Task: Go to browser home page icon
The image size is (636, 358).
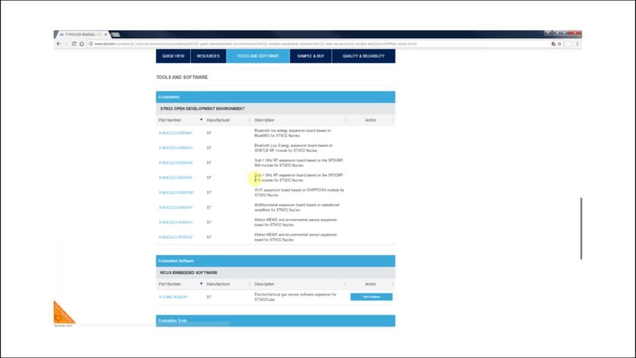Action: click(82, 44)
